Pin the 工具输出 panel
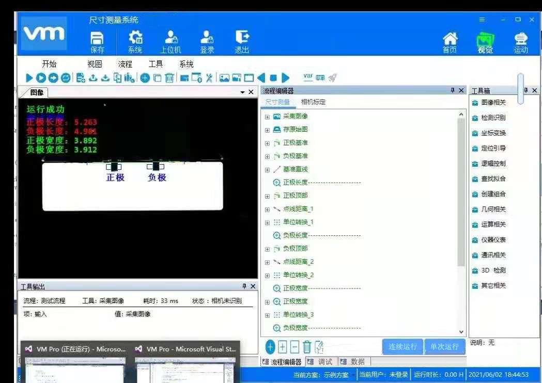This screenshot has width=542, height=383. click(244, 286)
